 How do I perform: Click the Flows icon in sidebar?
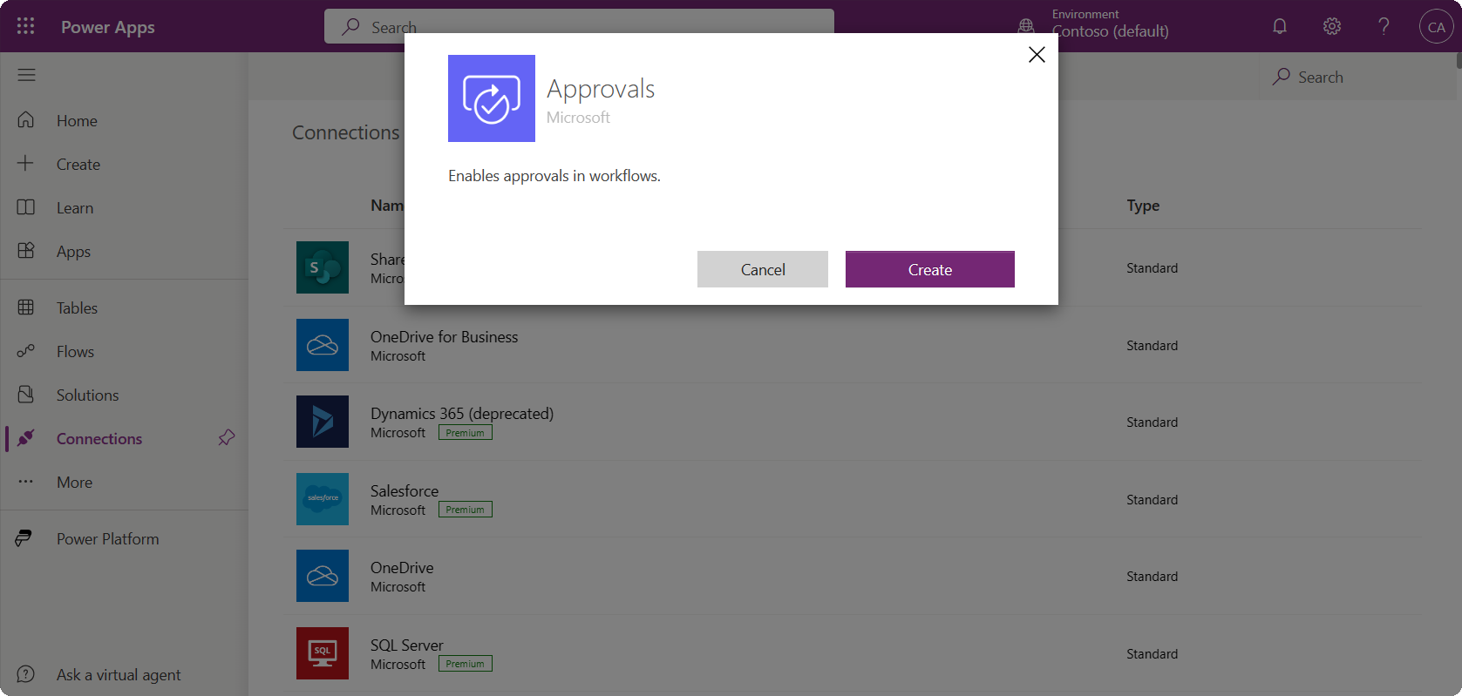(x=26, y=351)
